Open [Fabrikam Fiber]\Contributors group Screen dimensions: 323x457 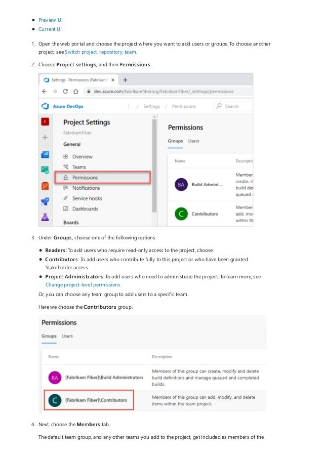pyautogui.click(x=96, y=400)
